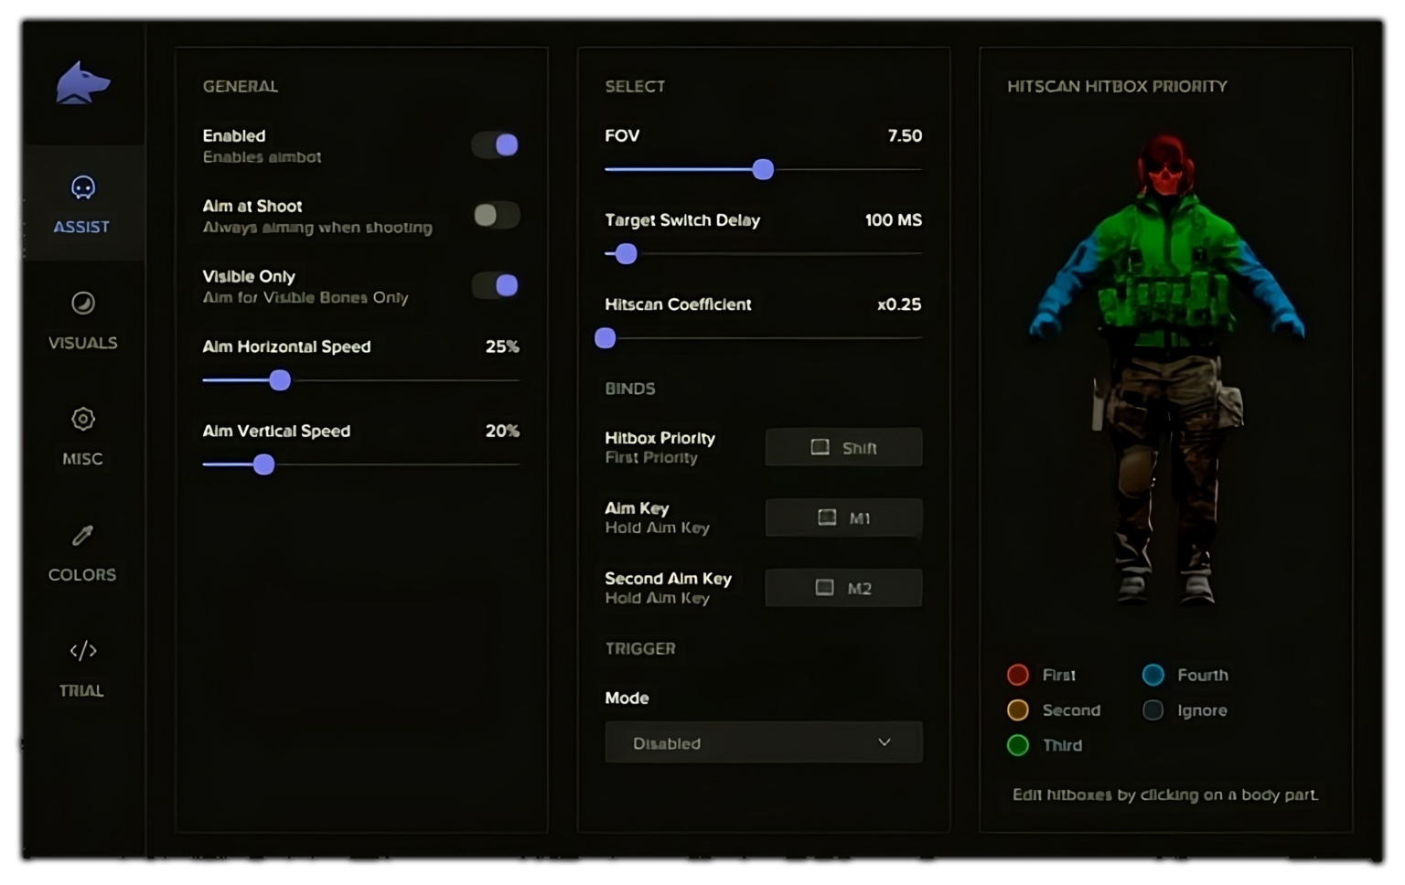This screenshot has width=1405, height=885.
Task: Click the M2 Second Aim Key button
Action: [842, 587]
